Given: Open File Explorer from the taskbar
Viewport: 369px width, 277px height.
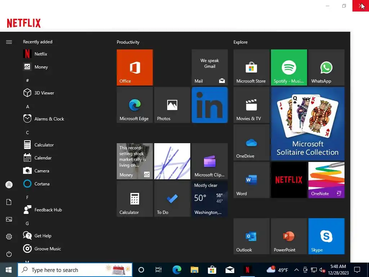Looking at the screenshot, I should click(194, 270).
